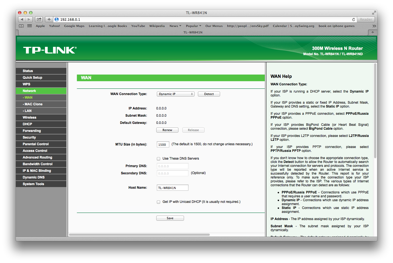Expand the News bookmarks folder
393x263 pixels.
point(175,26)
